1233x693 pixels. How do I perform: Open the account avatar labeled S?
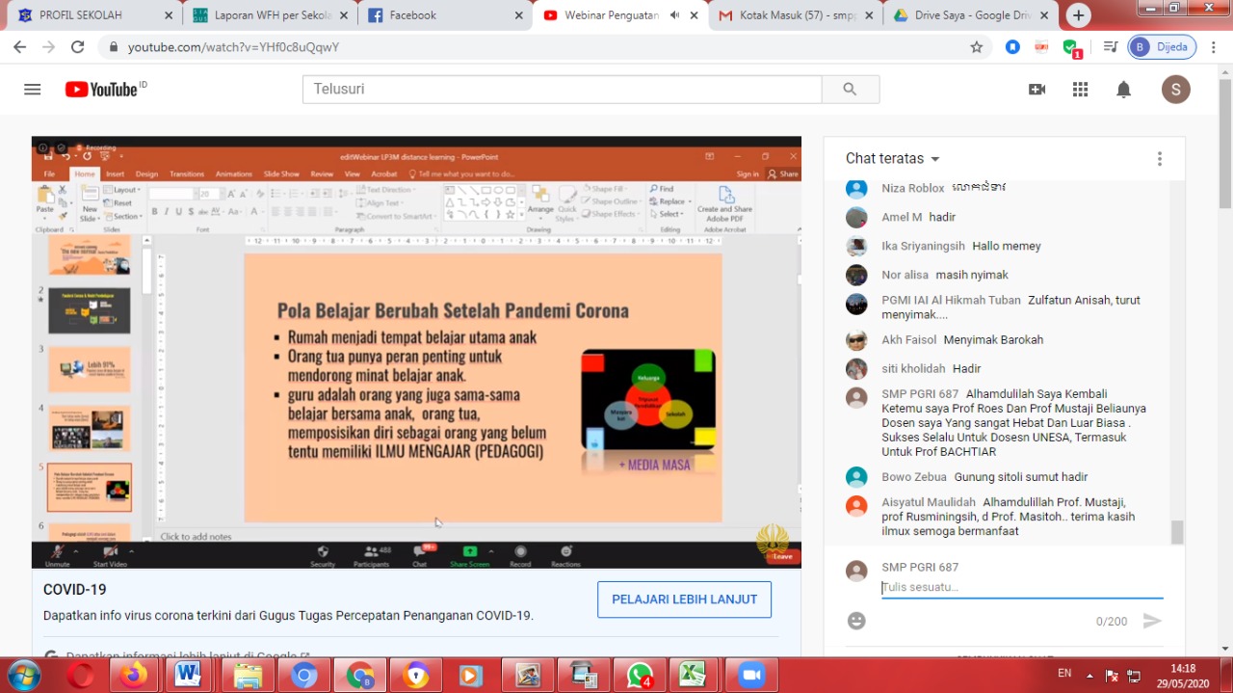pos(1176,90)
